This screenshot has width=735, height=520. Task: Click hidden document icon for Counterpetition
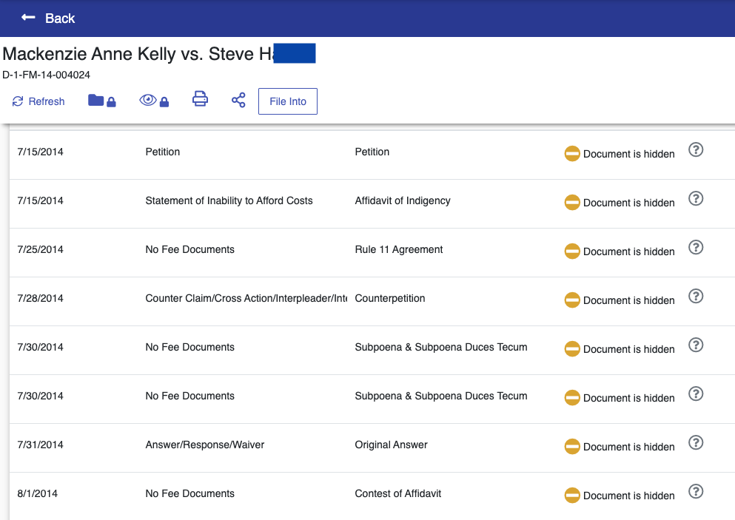pyautogui.click(x=572, y=300)
